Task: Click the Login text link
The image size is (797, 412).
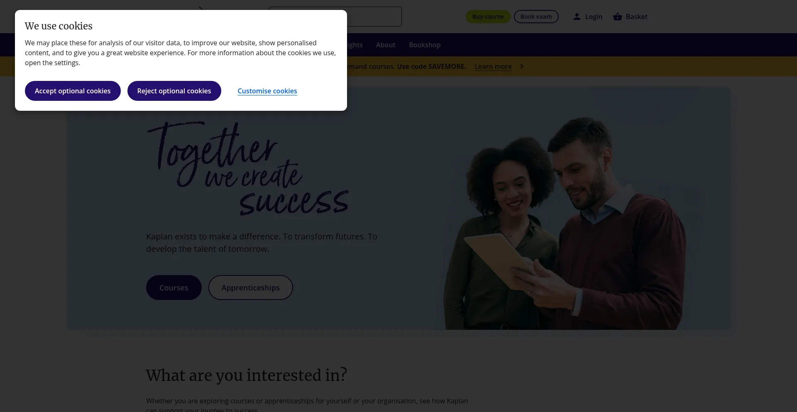Action: [594, 17]
